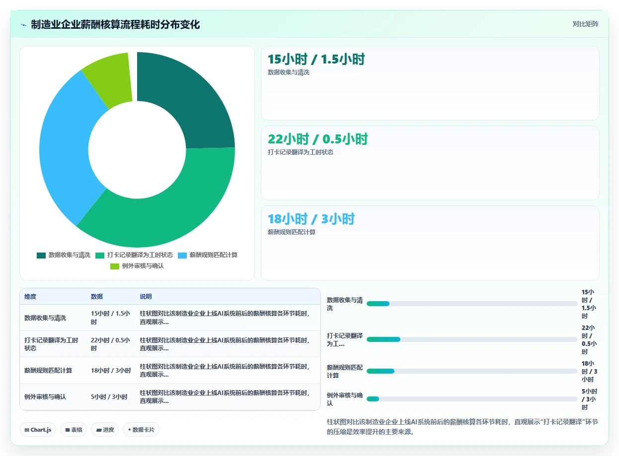Click the lightning icon beside the title
Image resolution: width=619 pixels, height=456 pixels.
[x=24, y=25]
